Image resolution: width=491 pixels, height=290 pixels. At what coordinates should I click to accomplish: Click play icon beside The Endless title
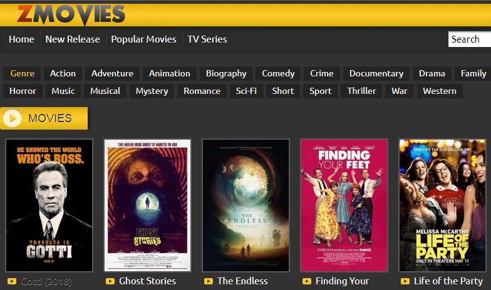point(209,281)
